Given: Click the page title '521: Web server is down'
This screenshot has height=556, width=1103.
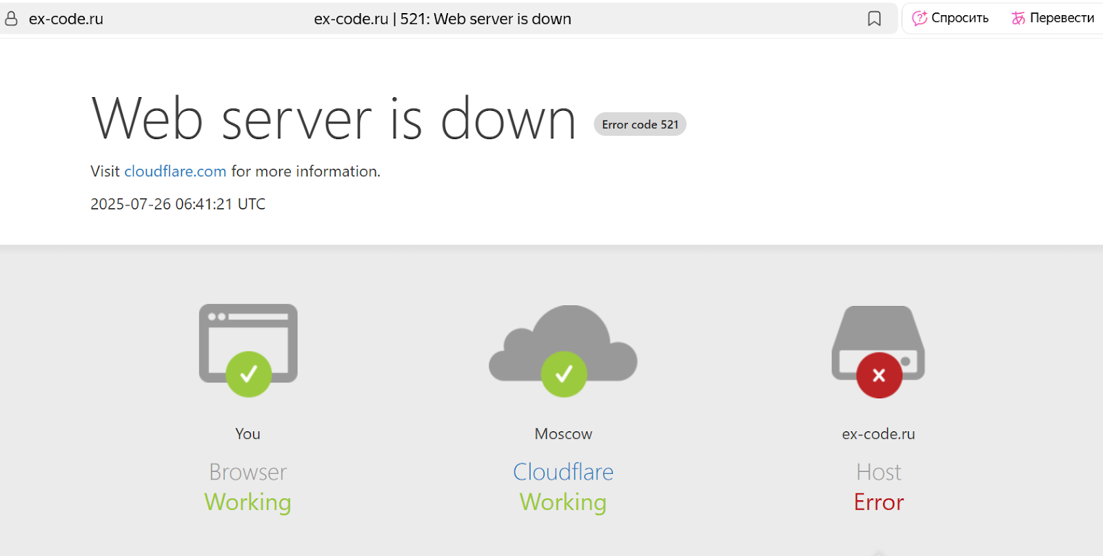Looking at the screenshot, I should tap(485, 19).
